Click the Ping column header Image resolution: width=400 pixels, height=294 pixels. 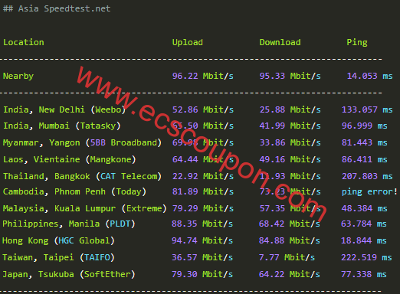point(357,42)
